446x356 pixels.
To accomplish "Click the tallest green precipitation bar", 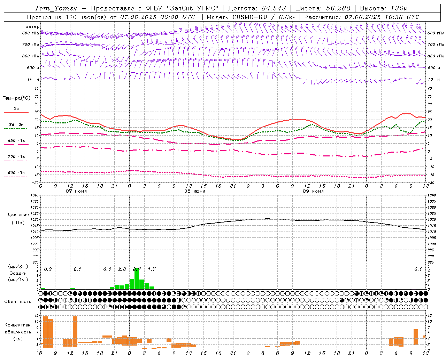I will (137, 278).
